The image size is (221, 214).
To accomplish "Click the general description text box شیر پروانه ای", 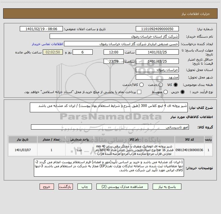I will 109,107.
